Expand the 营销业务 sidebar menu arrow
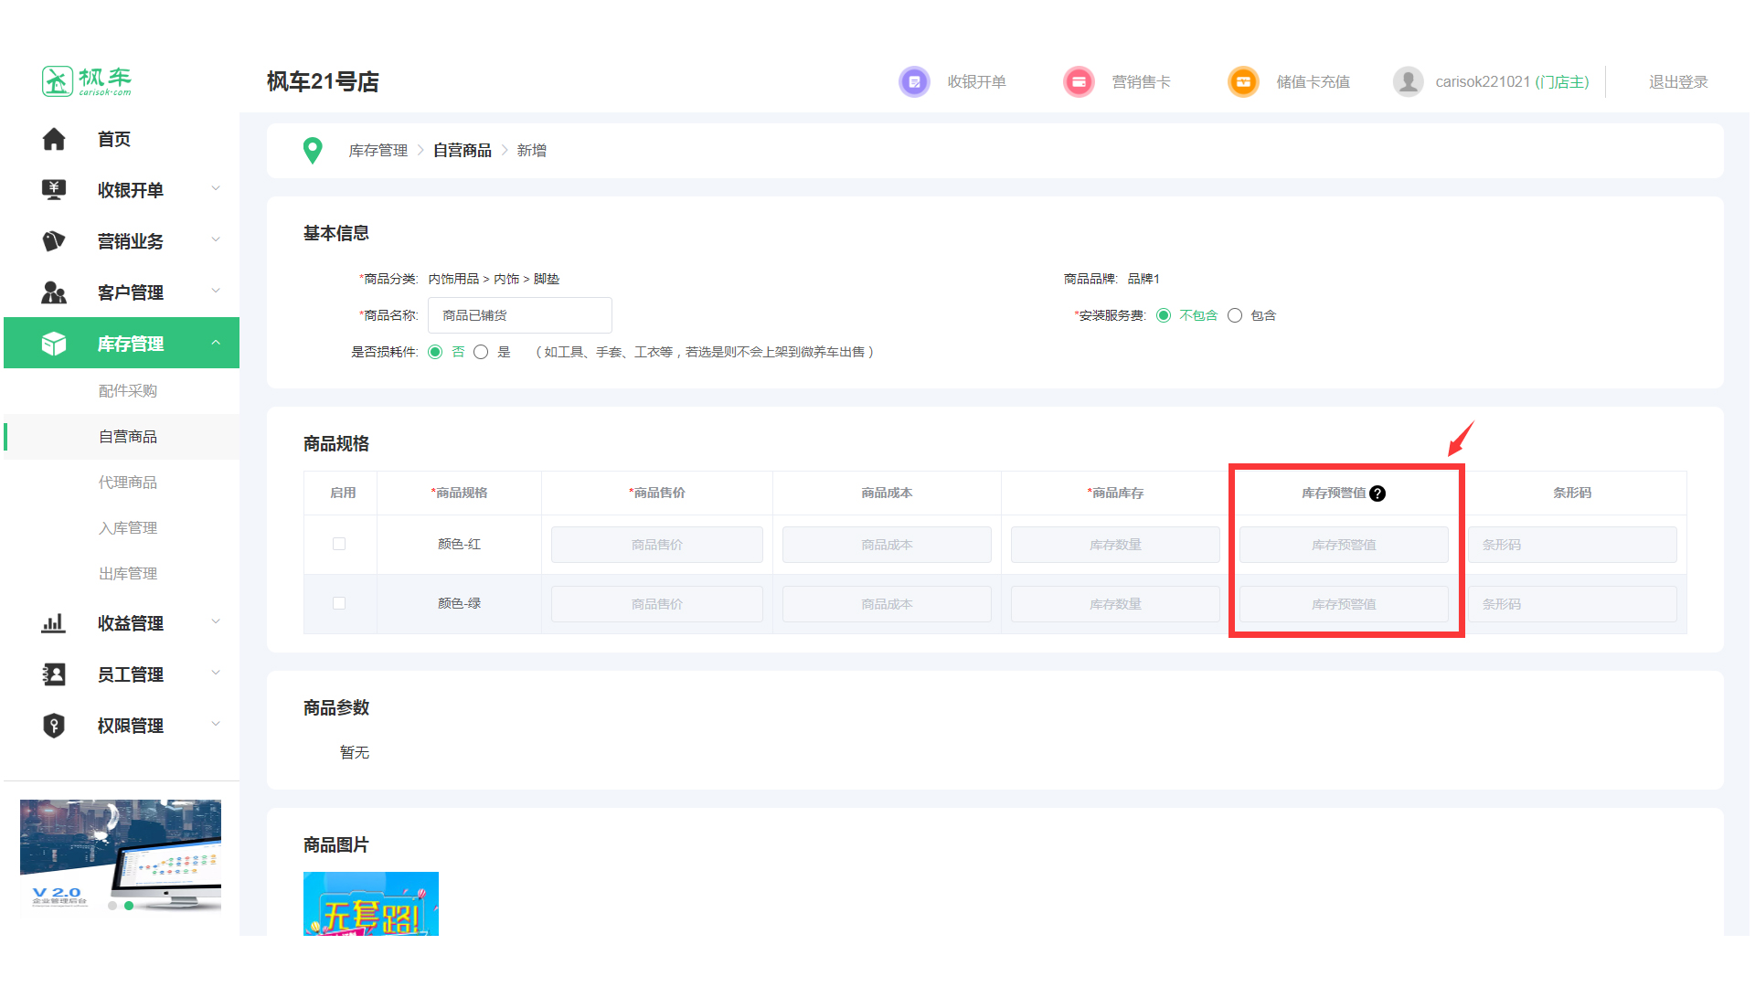 [x=216, y=239]
